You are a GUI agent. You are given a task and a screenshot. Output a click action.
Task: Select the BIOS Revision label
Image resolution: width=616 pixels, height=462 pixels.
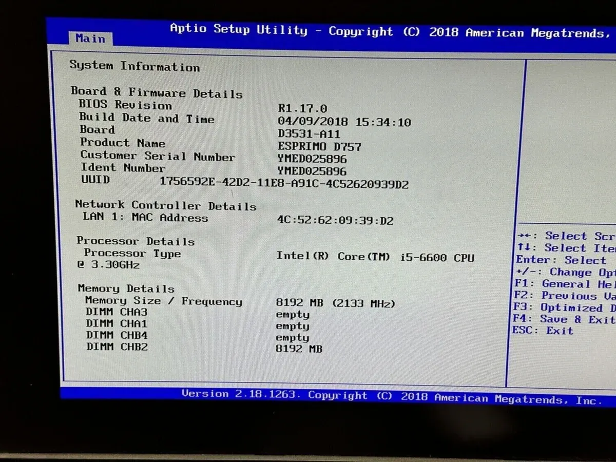pos(125,105)
